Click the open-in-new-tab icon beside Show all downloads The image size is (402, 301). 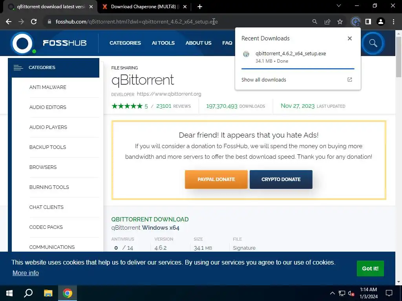(350, 80)
